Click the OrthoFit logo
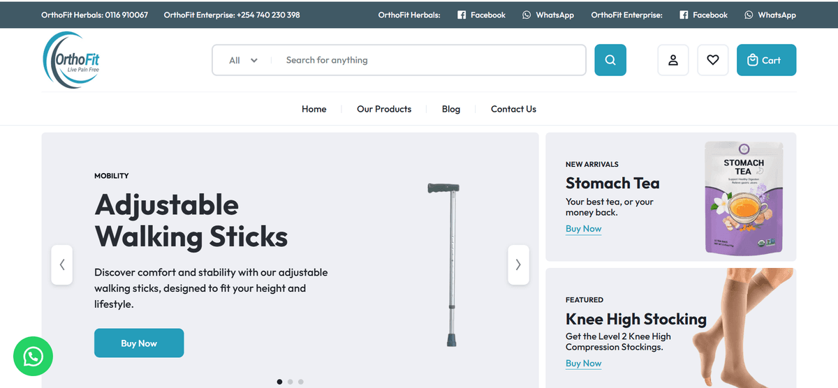The image size is (838, 388). click(71, 60)
